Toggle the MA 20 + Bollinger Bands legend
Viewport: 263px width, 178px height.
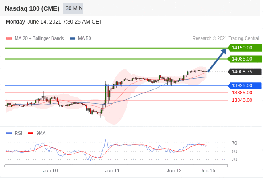[x=39, y=39]
